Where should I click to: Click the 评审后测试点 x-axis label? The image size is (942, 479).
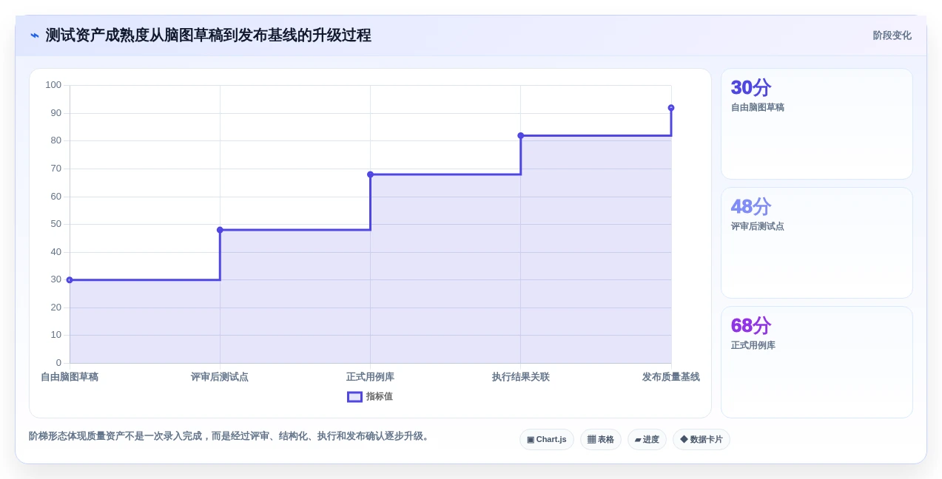[x=220, y=377]
